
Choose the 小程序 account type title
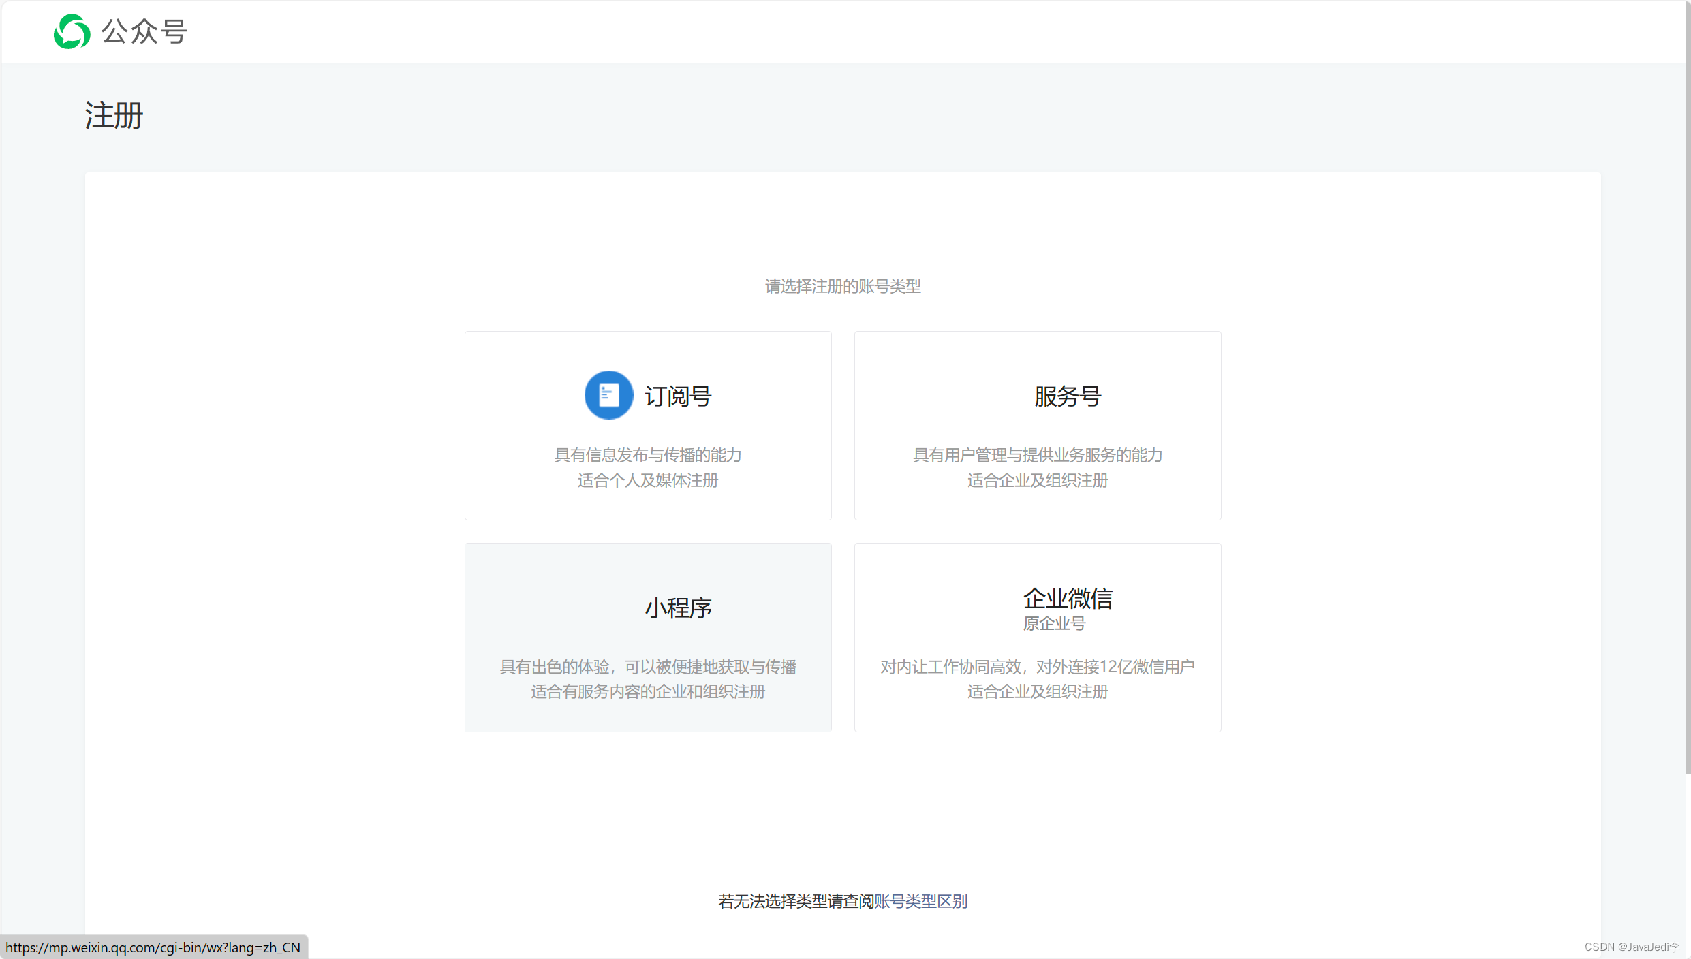point(678,608)
